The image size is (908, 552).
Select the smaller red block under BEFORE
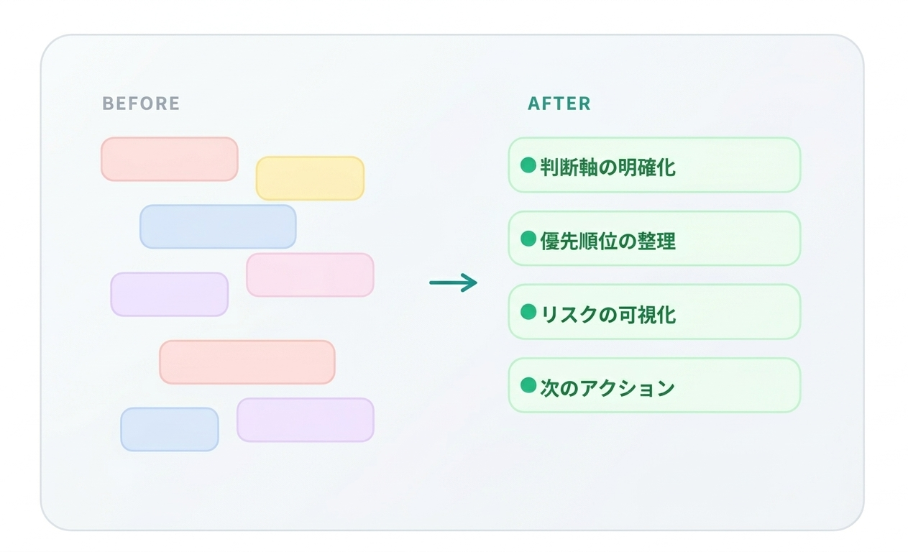tap(169, 159)
